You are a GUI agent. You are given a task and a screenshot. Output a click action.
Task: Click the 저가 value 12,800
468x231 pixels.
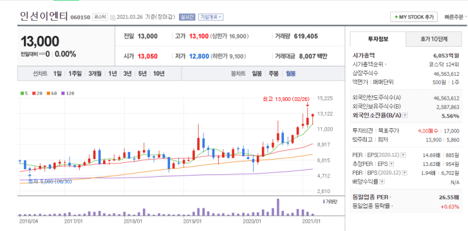[x=199, y=56]
